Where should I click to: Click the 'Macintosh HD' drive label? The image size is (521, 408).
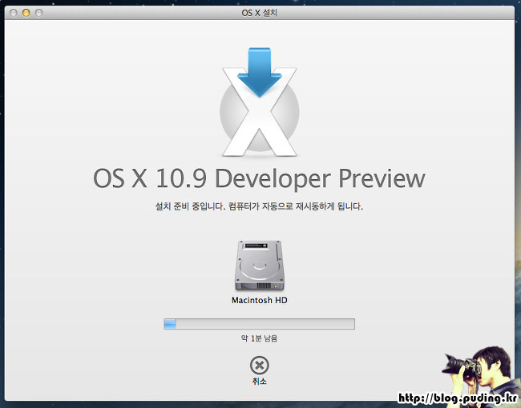click(260, 300)
